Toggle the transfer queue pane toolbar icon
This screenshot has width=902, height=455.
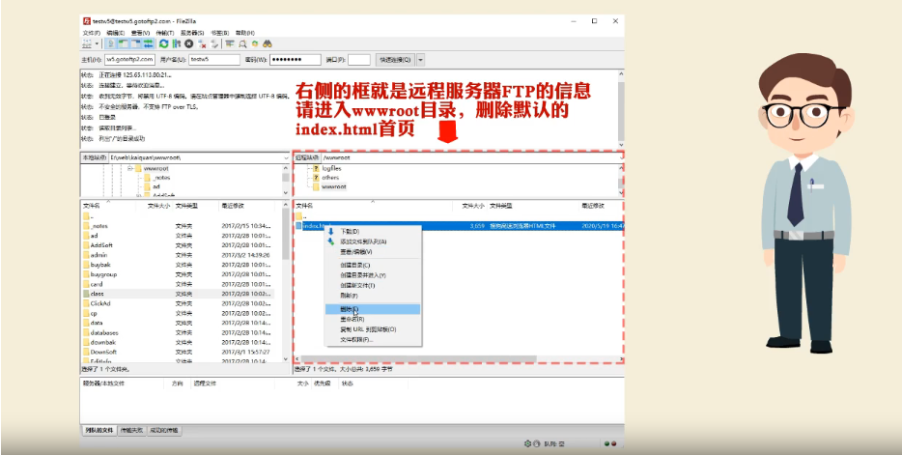[148, 43]
